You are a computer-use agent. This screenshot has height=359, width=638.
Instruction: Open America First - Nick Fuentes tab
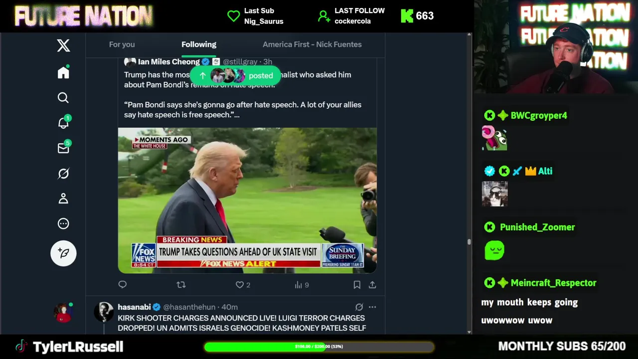[x=312, y=44]
